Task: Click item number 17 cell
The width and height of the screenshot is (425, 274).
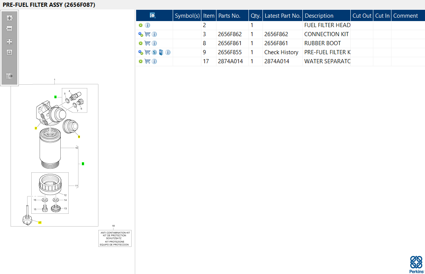Action: [x=209, y=61]
